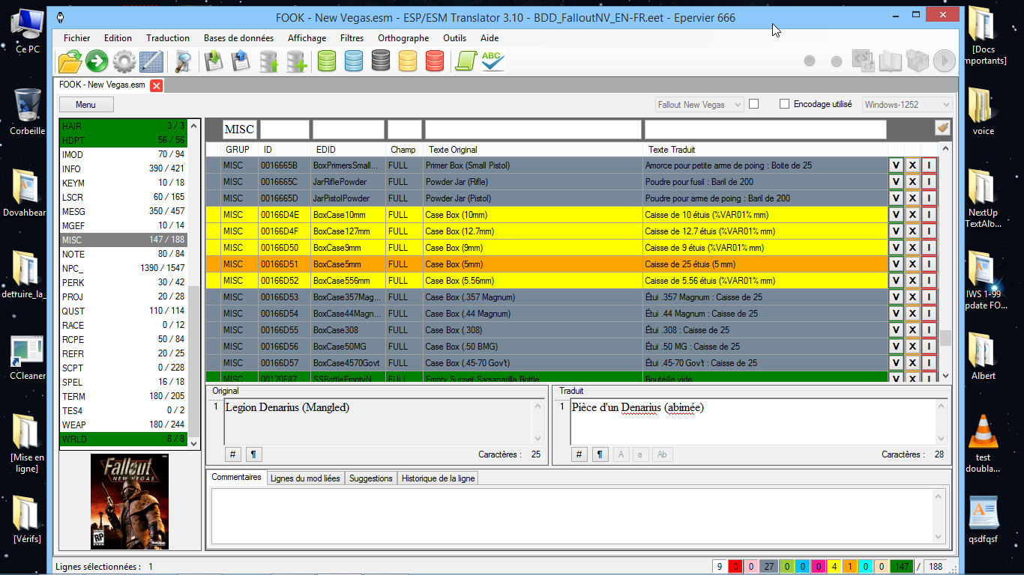Click the EDID column header

pyautogui.click(x=349, y=150)
